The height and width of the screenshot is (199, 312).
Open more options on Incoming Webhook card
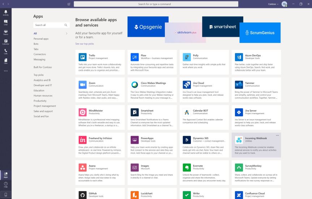point(277,135)
